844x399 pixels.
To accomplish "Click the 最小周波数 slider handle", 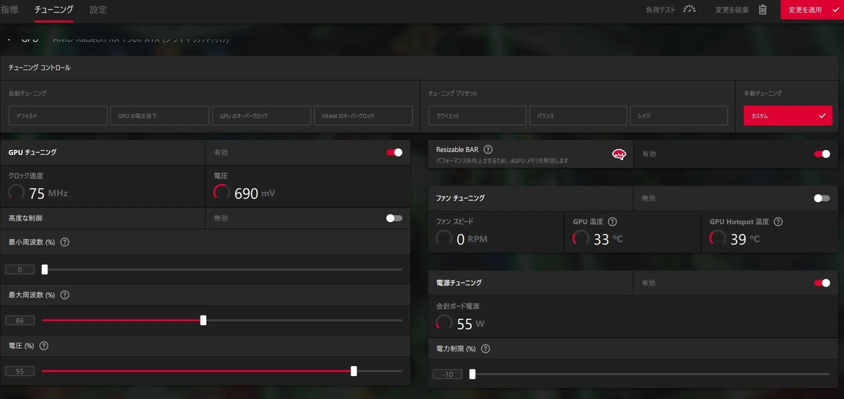I will pyautogui.click(x=45, y=269).
